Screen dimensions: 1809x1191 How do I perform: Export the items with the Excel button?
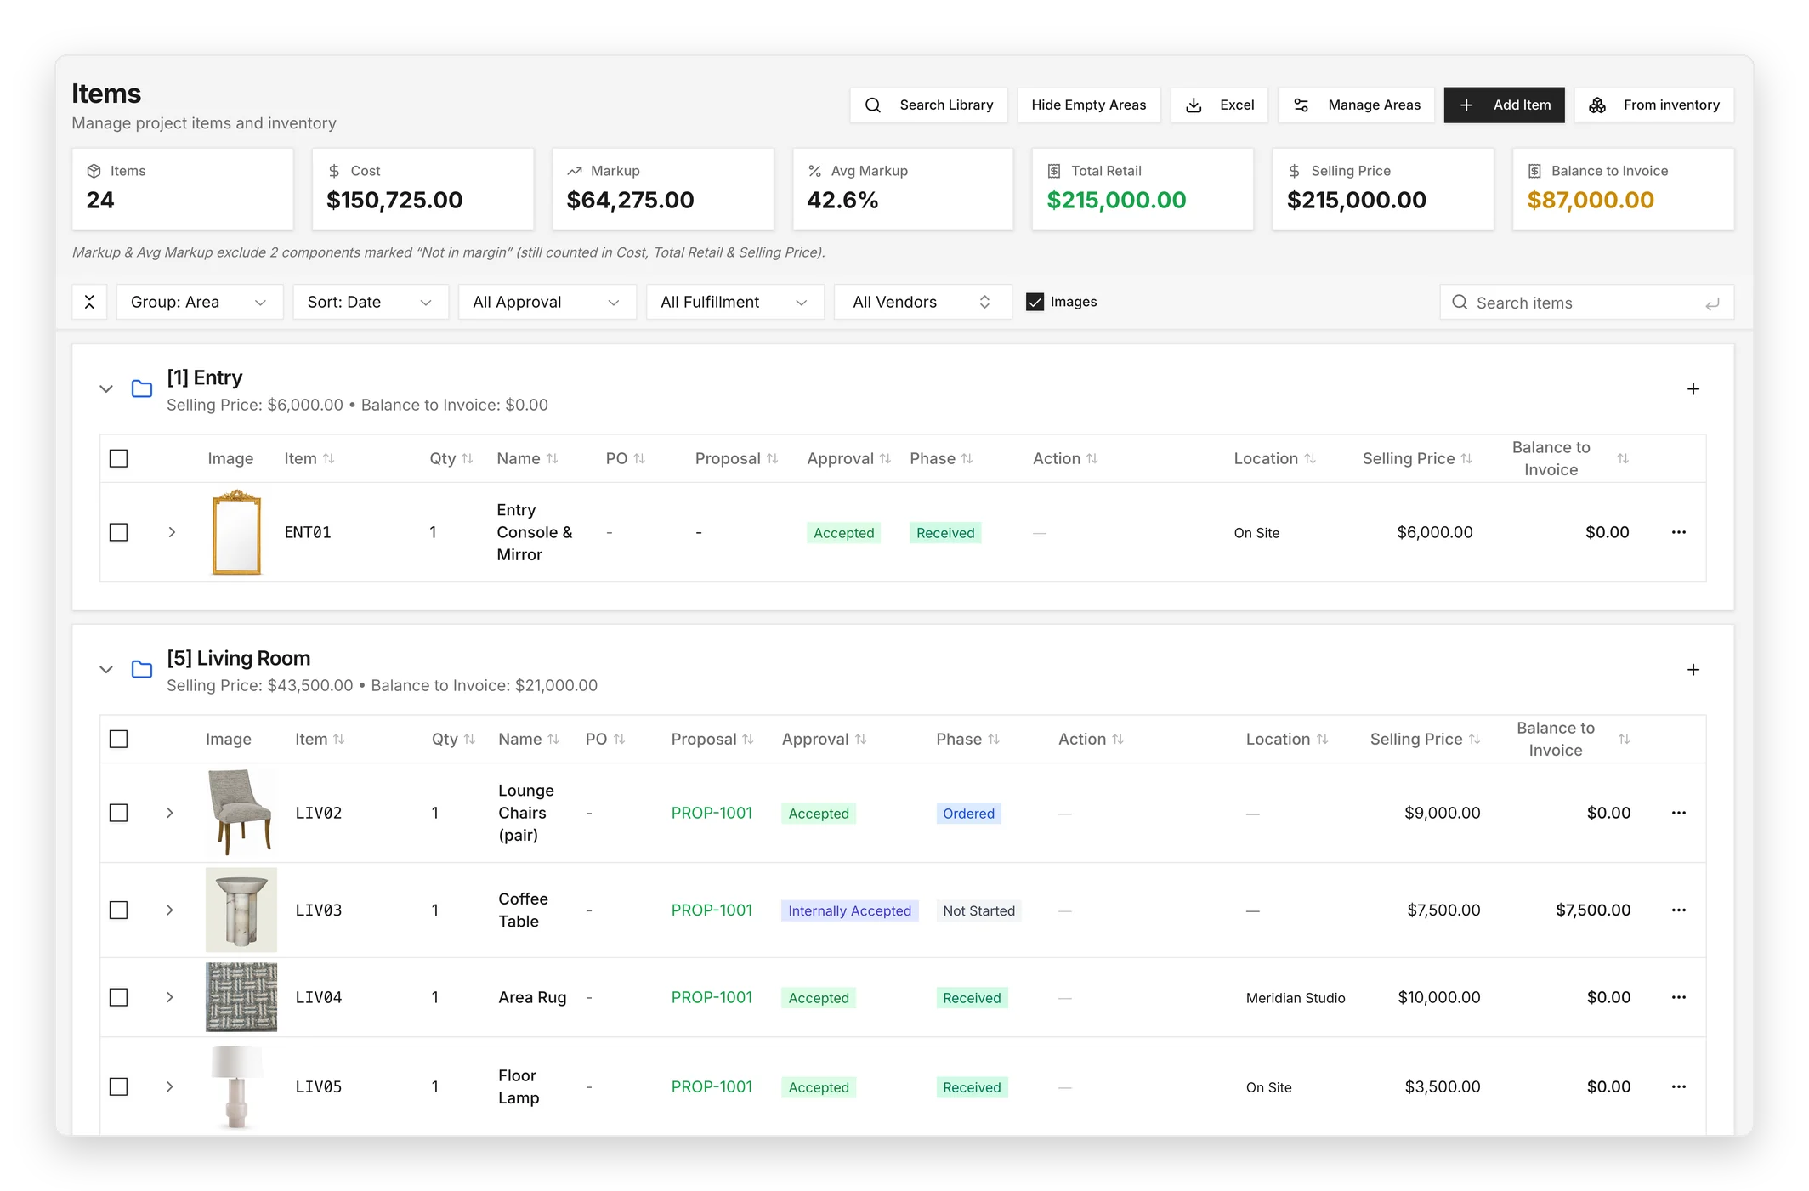(x=1218, y=105)
